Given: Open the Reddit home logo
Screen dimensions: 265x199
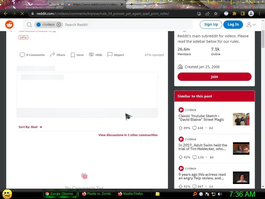Looking at the screenshot, I should (9, 25).
